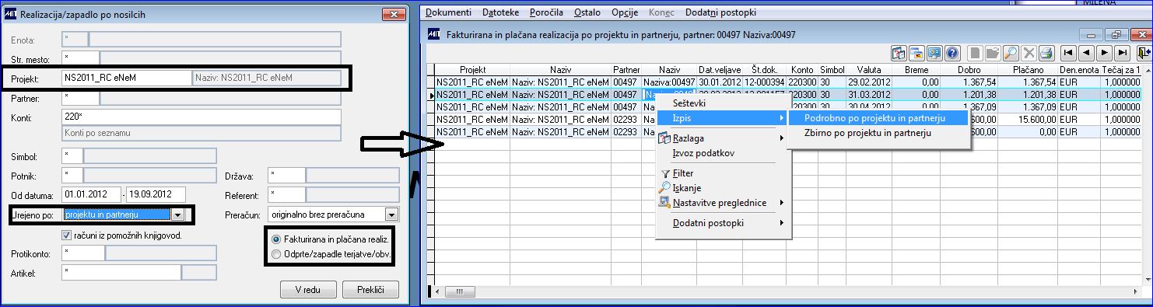The height and width of the screenshot is (307, 1153).
Task: Click the cascading windows toolbar icon
Action: click(916, 53)
